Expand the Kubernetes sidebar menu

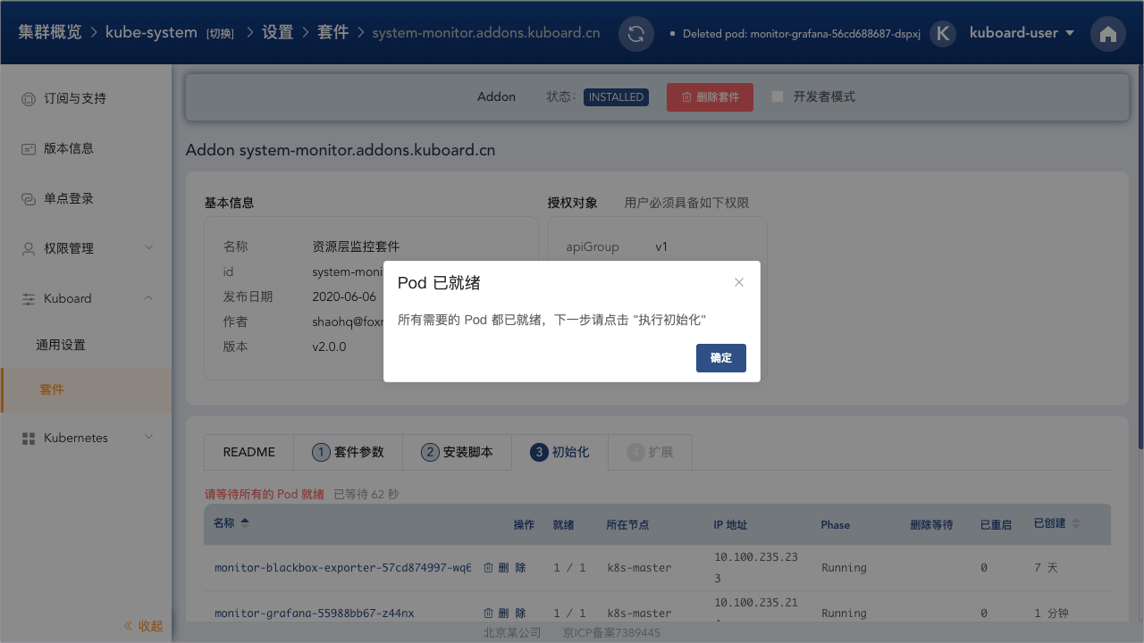86,438
